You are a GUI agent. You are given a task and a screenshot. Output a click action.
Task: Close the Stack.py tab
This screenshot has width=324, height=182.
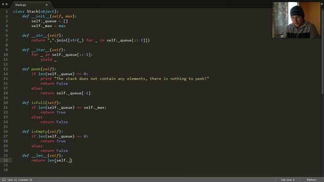click(47, 5)
